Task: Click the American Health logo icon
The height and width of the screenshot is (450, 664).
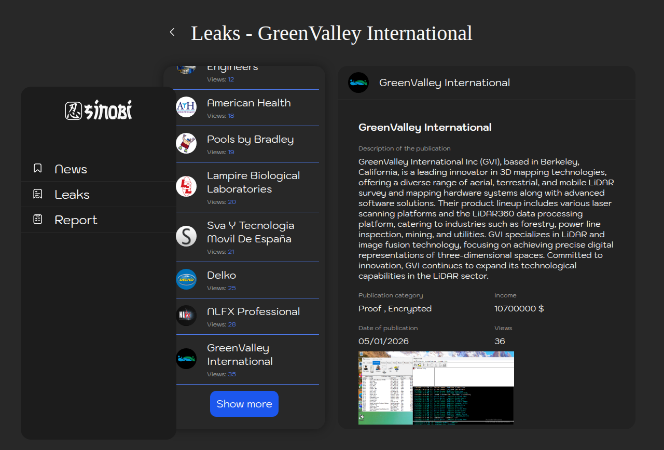Action: coord(186,107)
